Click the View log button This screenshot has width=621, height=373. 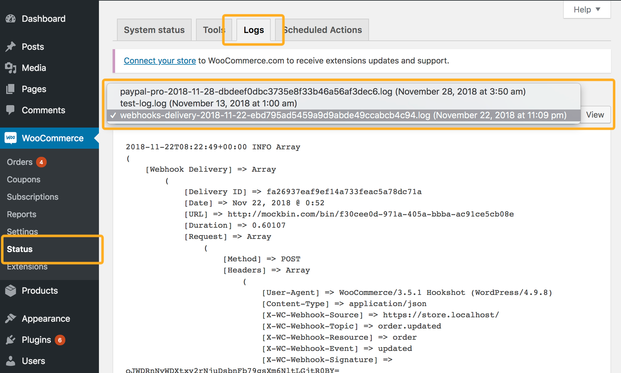click(595, 115)
